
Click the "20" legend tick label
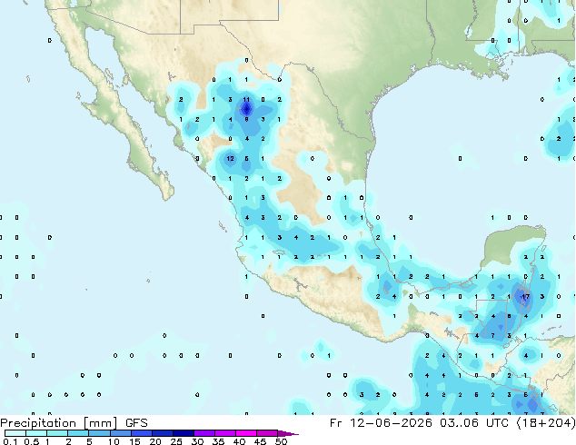tap(155, 441)
